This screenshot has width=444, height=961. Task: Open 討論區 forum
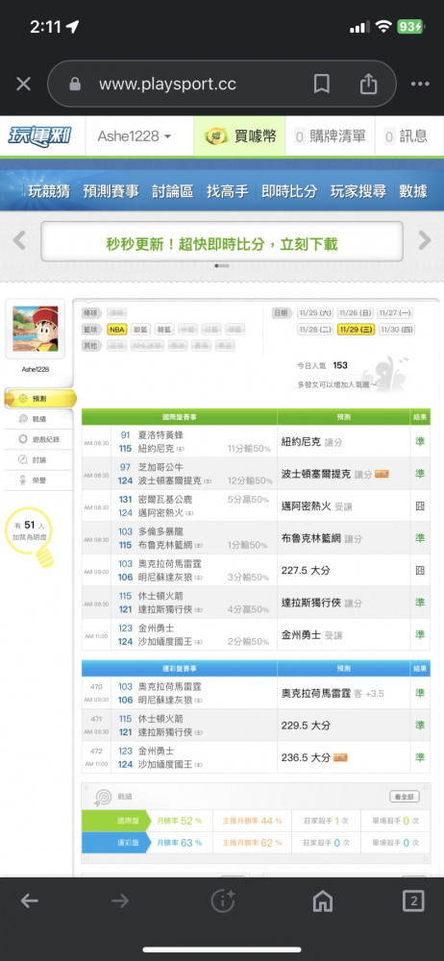click(x=173, y=191)
